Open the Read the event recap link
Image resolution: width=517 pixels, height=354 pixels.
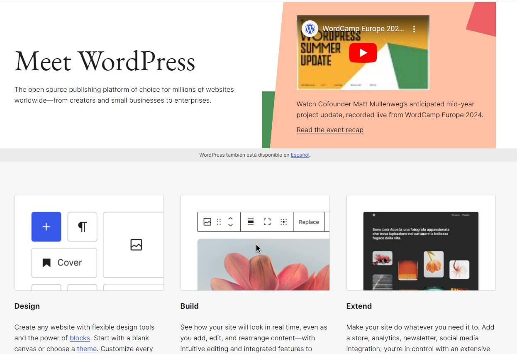[330, 130]
